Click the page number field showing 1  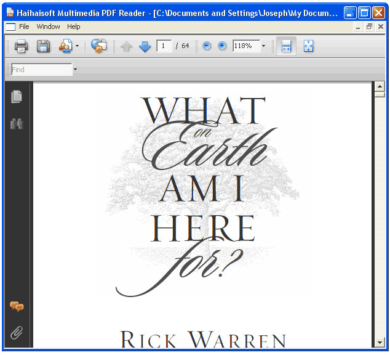(x=164, y=46)
